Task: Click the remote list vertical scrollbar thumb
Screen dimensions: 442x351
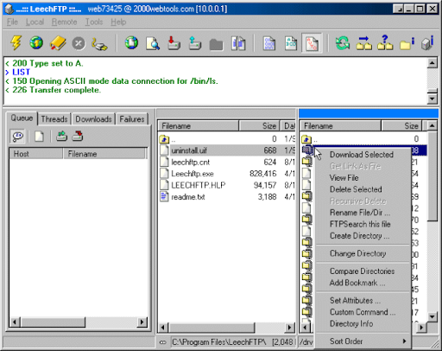Action: tap(432, 176)
